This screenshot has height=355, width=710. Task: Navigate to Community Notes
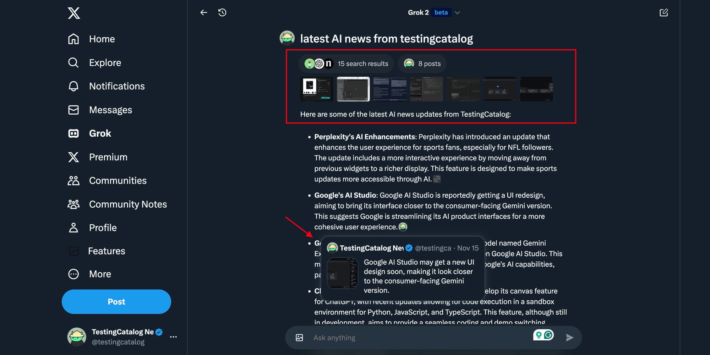click(117, 204)
